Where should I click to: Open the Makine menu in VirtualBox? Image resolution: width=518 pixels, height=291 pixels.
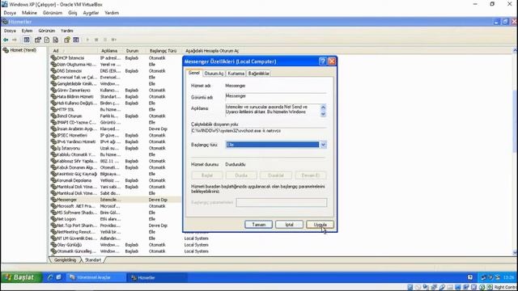pyautogui.click(x=29, y=13)
